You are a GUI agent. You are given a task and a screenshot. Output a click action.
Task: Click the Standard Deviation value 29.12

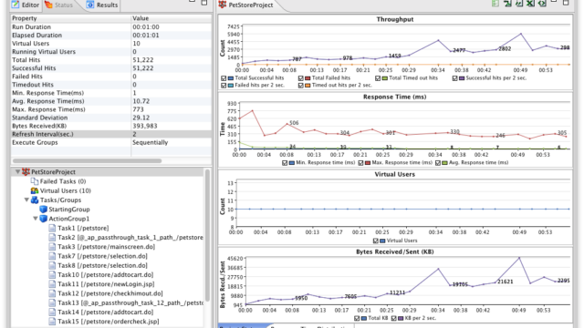point(141,118)
